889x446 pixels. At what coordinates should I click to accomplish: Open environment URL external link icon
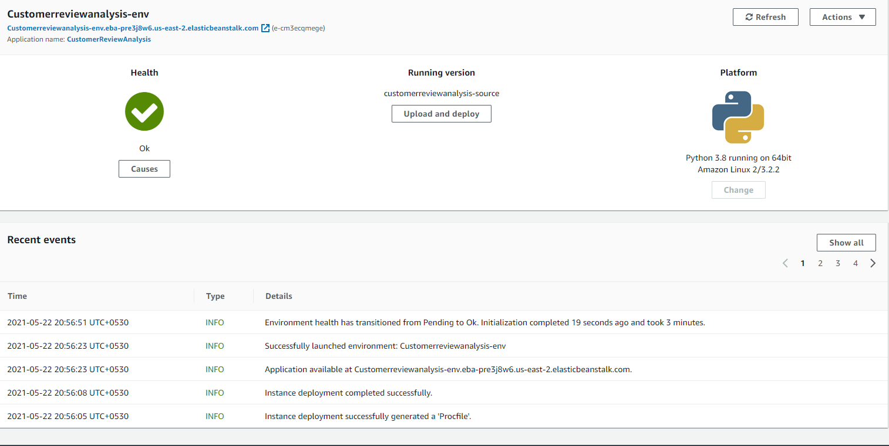point(265,28)
